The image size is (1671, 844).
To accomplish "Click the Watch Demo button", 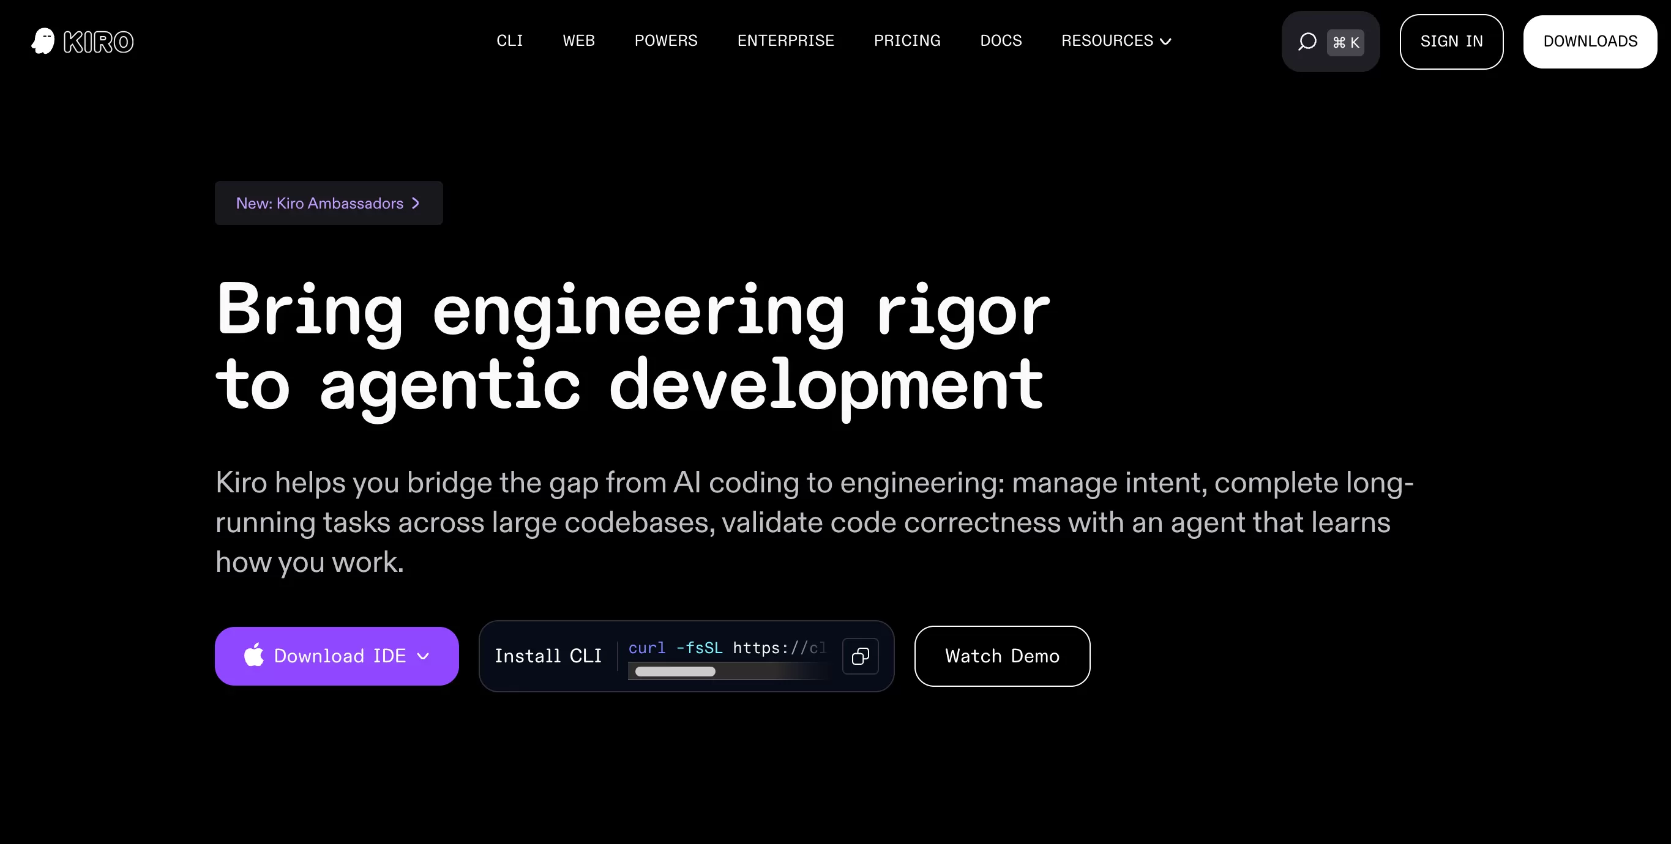I will [x=1002, y=656].
